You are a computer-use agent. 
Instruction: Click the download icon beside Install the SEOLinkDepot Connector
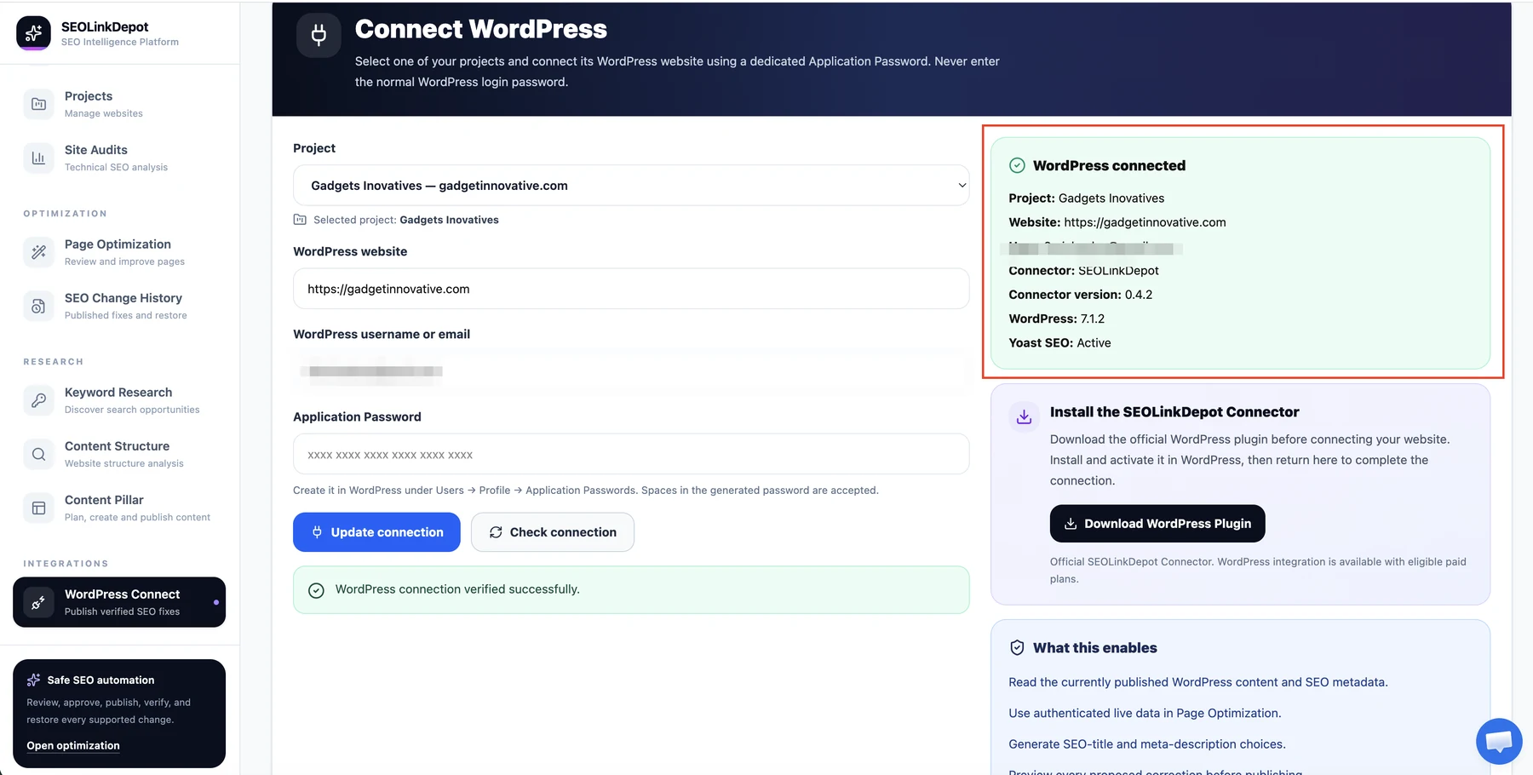coord(1024,416)
